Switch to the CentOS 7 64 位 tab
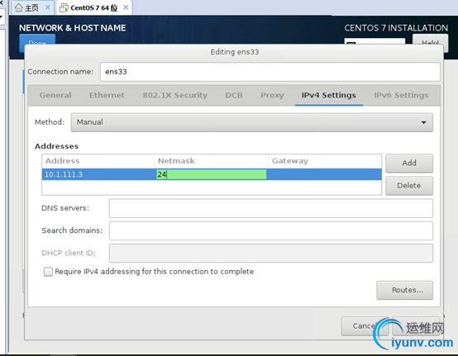 tap(94, 8)
